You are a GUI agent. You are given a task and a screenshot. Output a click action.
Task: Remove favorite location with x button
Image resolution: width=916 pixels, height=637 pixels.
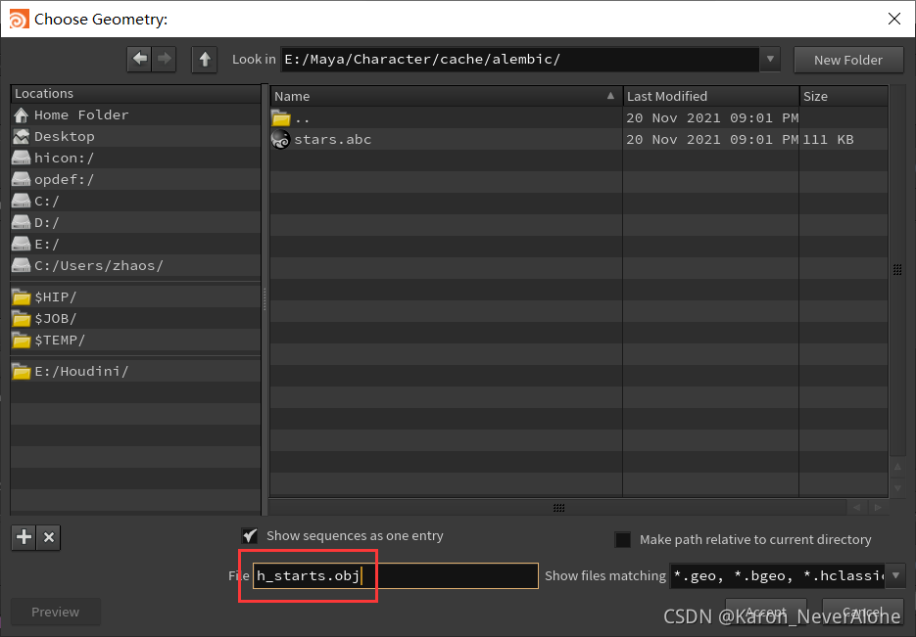(48, 537)
